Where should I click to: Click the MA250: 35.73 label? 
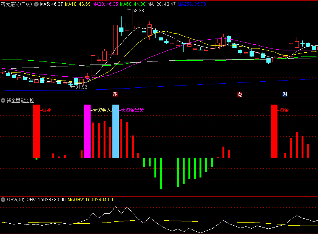click(192, 4)
